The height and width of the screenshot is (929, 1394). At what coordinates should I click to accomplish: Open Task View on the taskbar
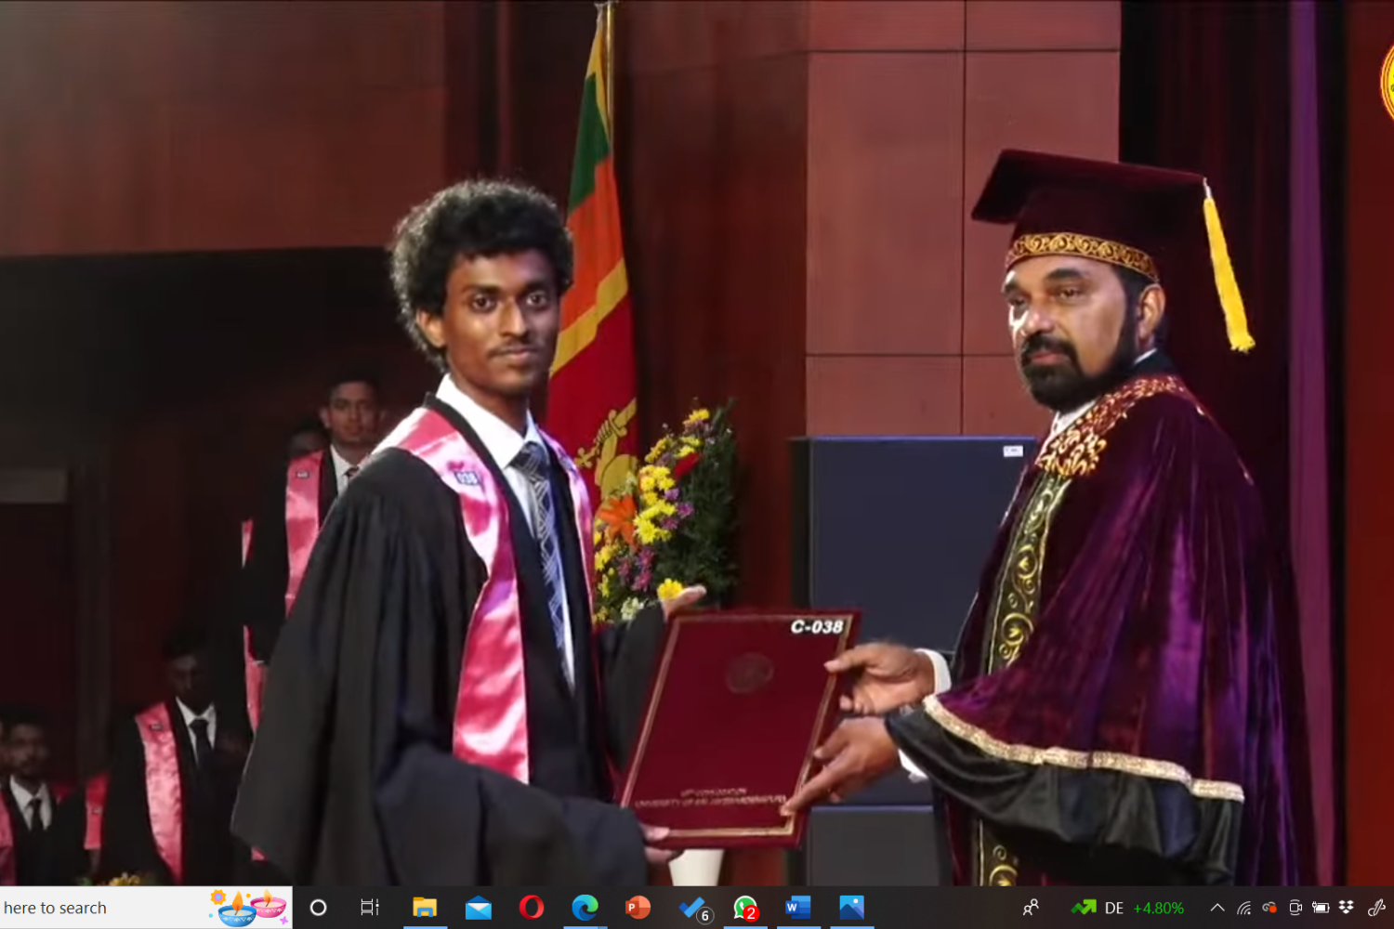point(370,908)
